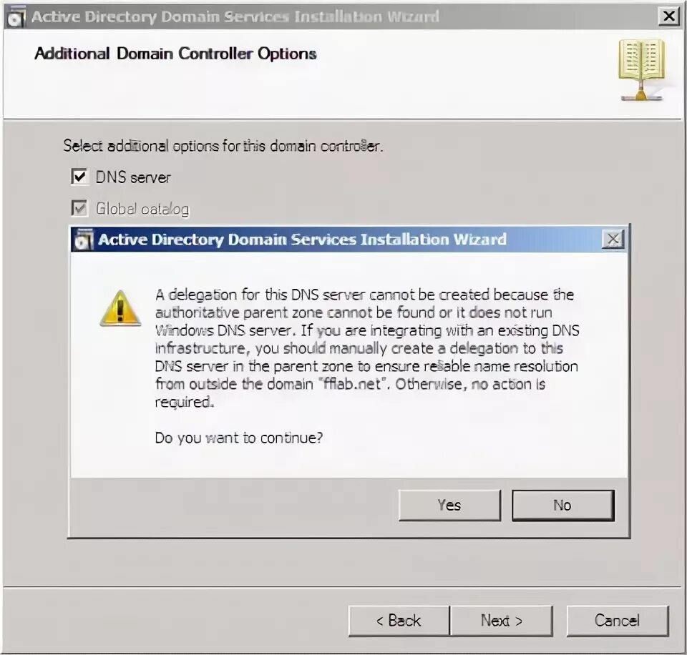This screenshot has height=655, width=687.
Task: Click the main wizard title bar icon
Action: pyautogui.click(x=16, y=17)
